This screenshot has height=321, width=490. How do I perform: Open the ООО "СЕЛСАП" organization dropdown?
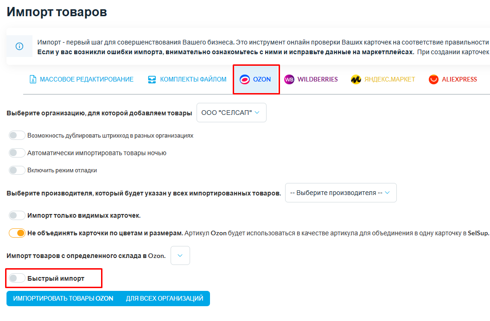point(231,113)
